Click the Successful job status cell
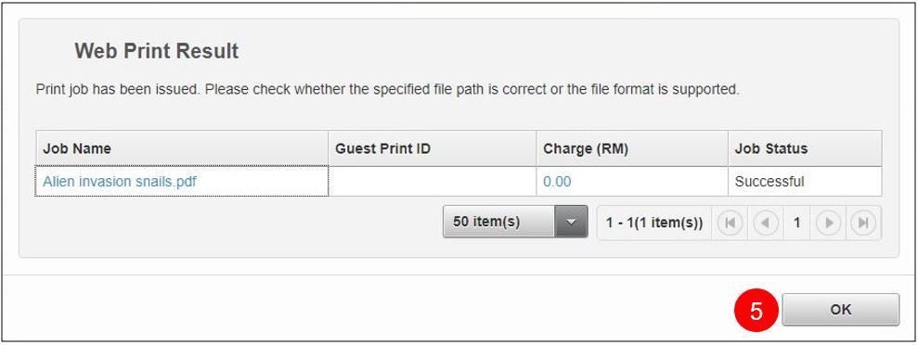Image resolution: width=918 pixels, height=345 pixels. tap(805, 181)
